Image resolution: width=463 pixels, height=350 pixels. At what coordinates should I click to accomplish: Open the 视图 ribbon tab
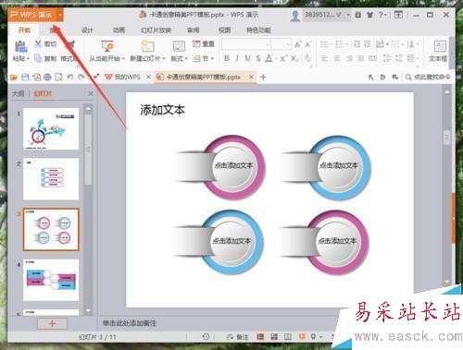coord(224,30)
